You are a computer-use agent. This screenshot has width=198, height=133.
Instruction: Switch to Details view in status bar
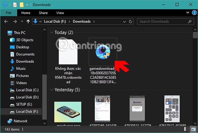point(187,129)
